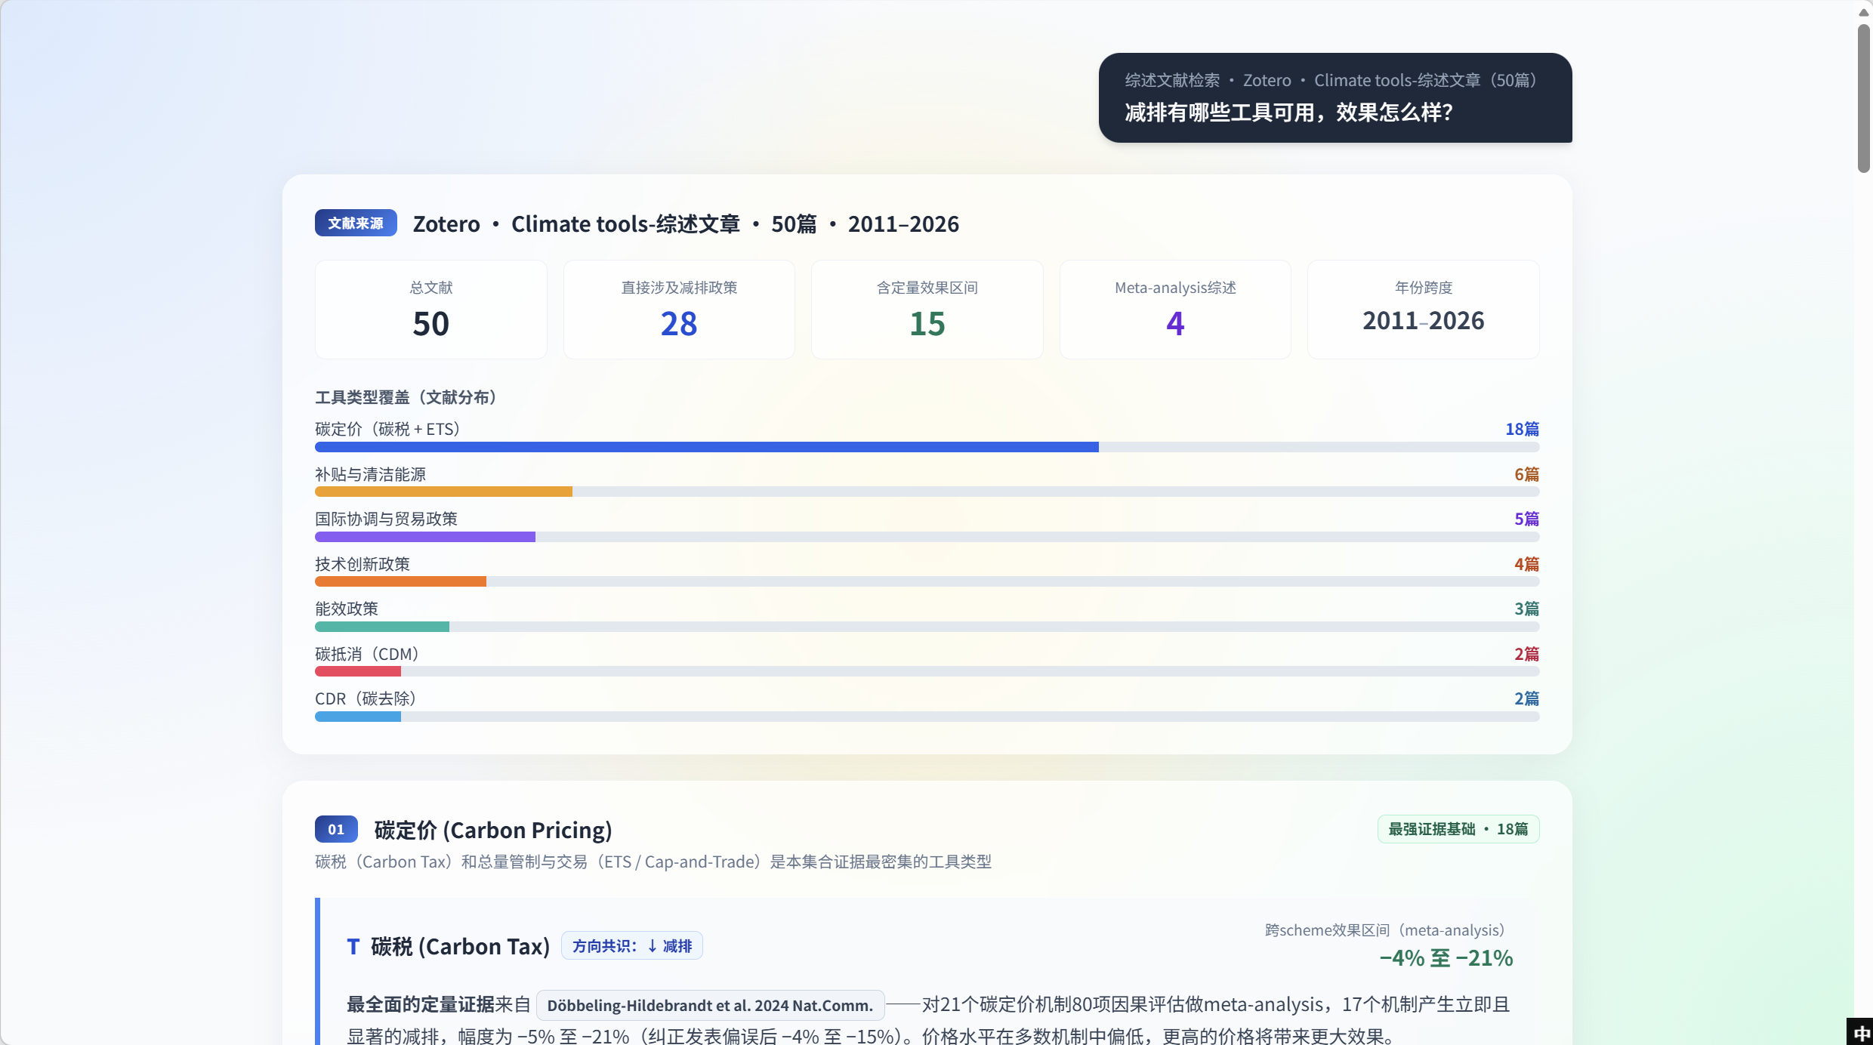
Task: Click the 文献来源 badge
Action: coord(356,223)
